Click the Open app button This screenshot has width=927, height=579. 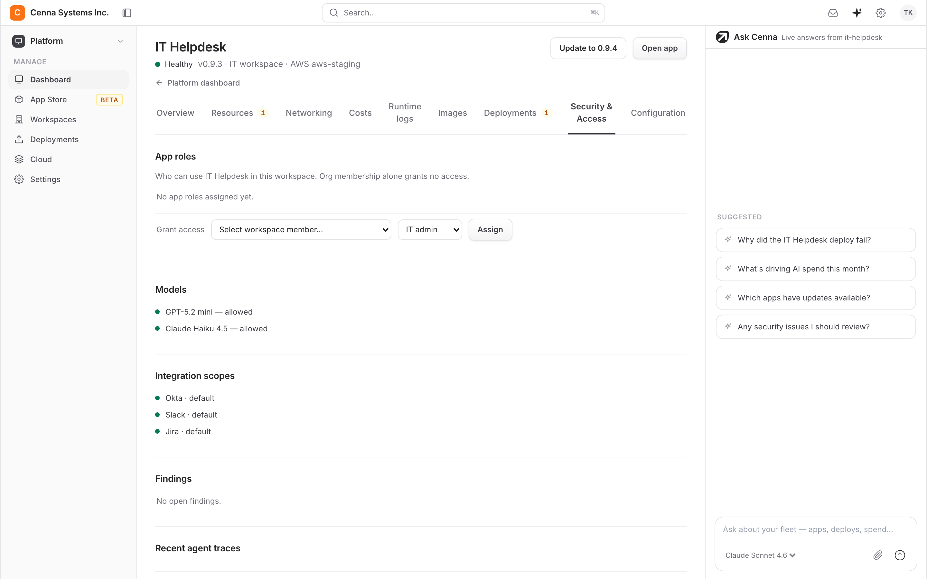point(659,48)
